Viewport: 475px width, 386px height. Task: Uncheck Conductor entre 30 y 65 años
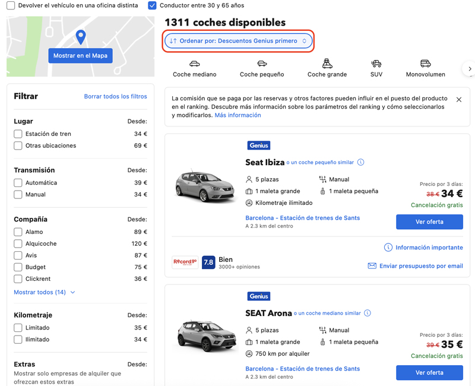pos(153,5)
